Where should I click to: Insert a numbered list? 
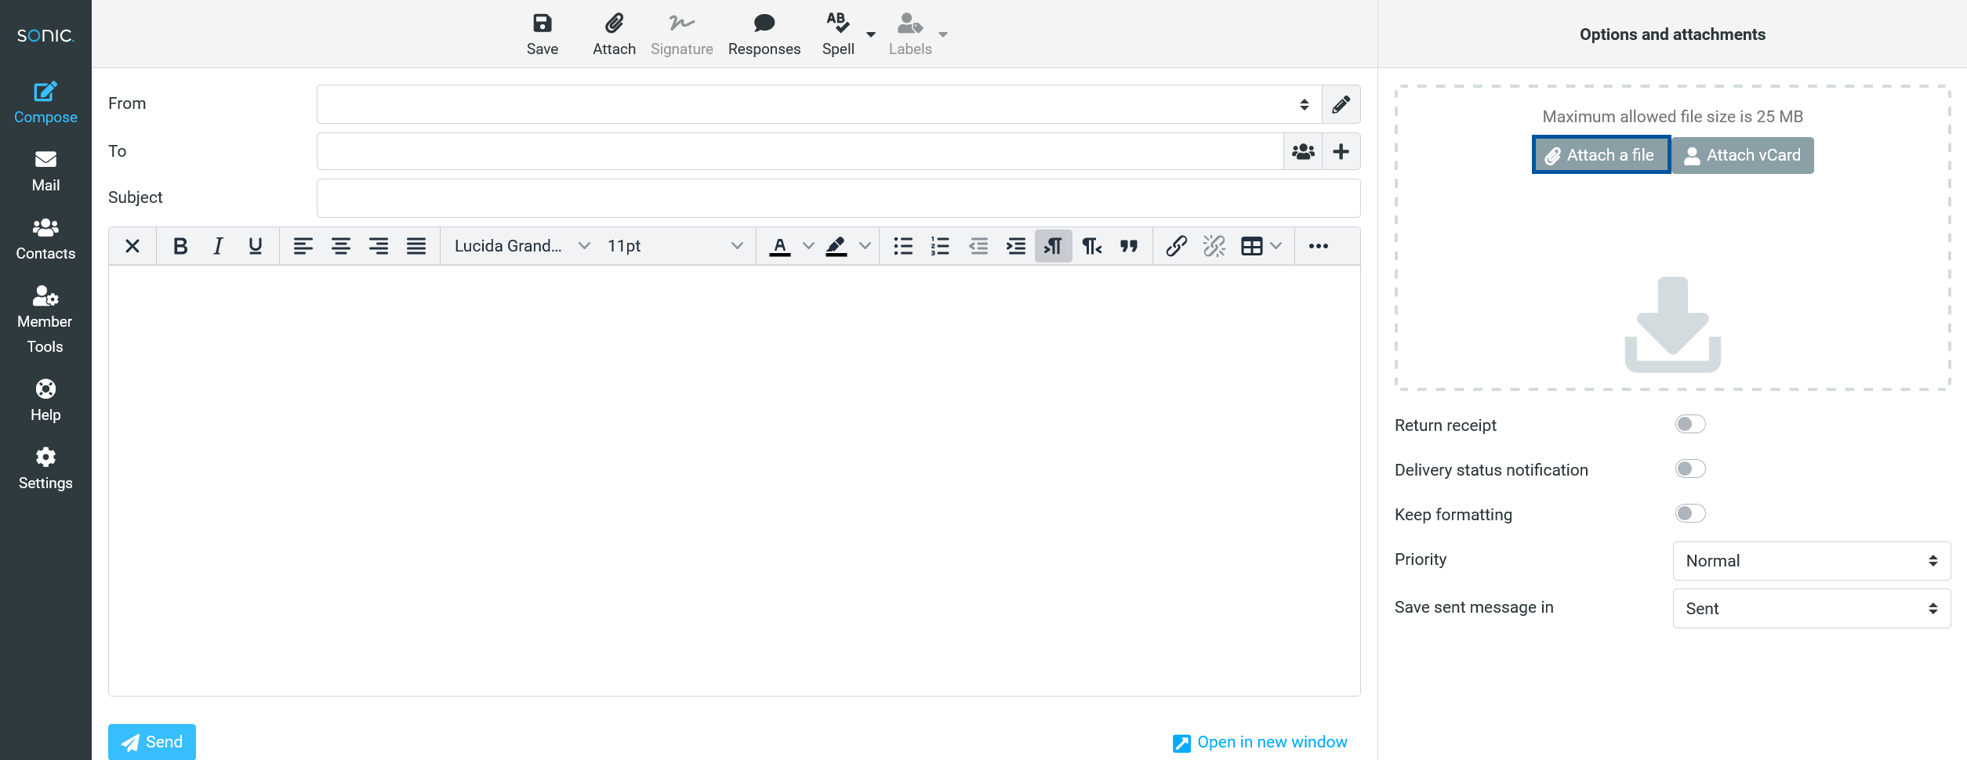coord(941,246)
